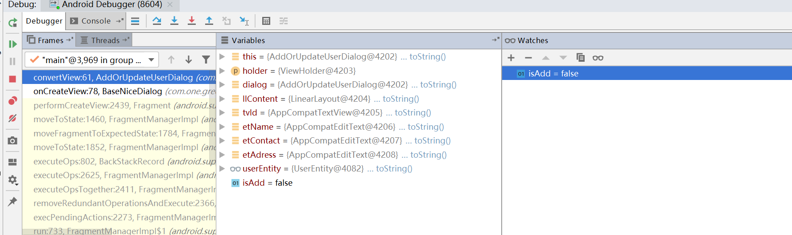Click the camera thread dump icon
This screenshot has width=792, height=235.
pyautogui.click(x=12, y=141)
